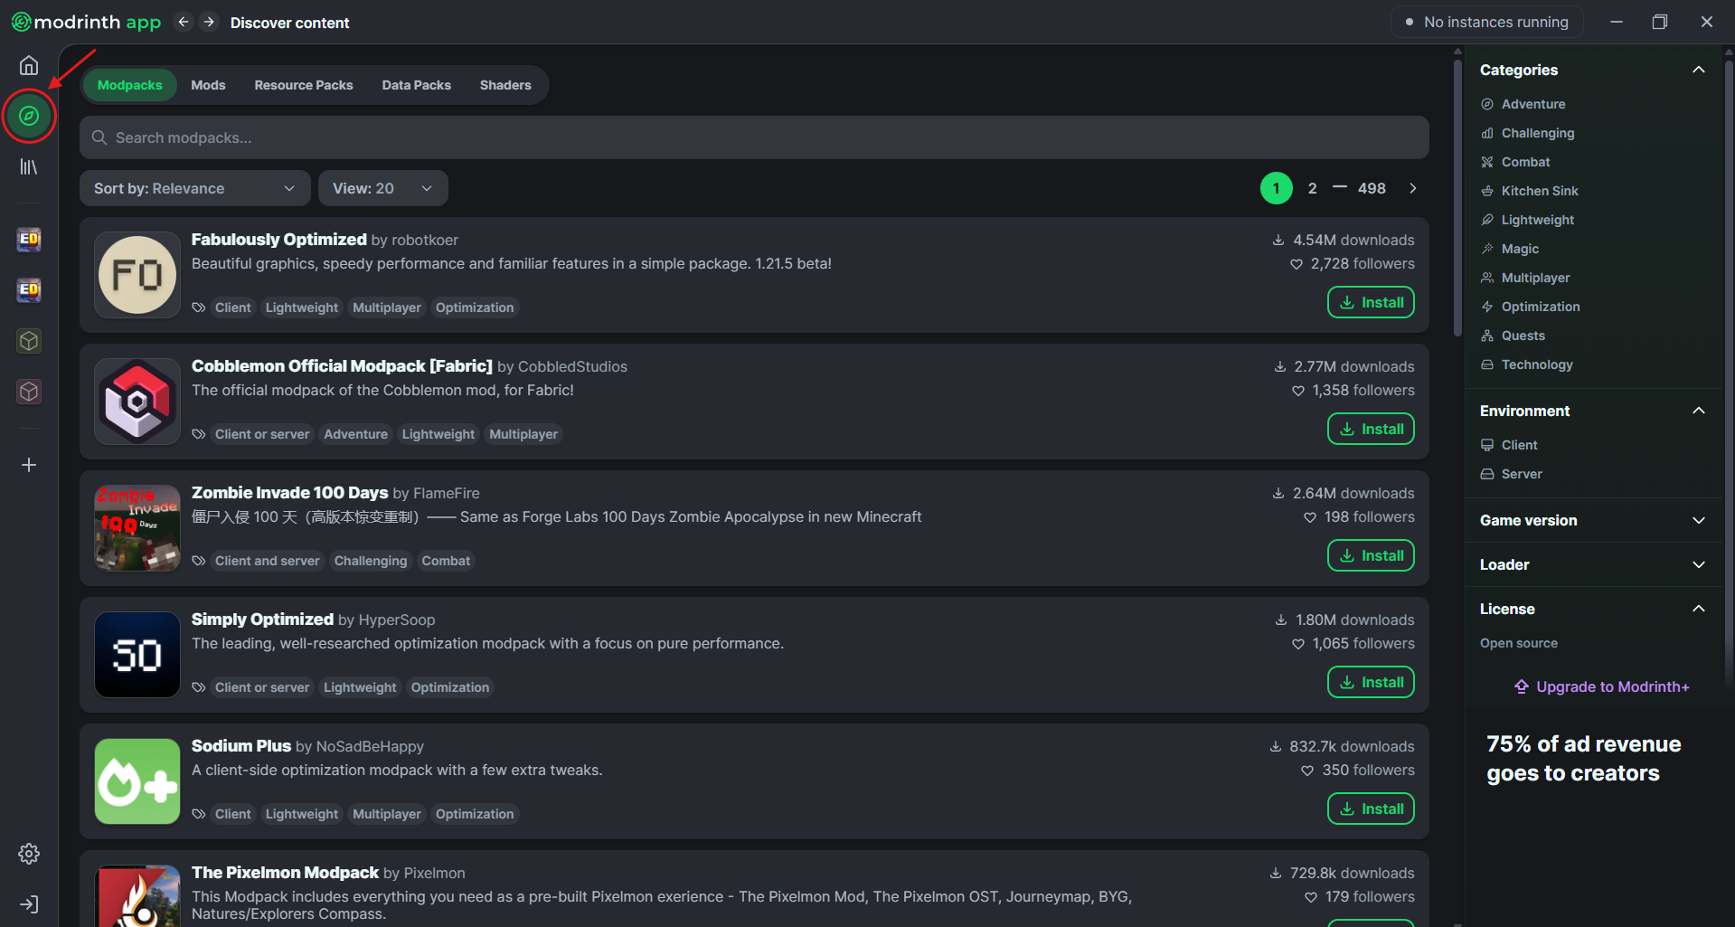Image resolution: width=1735 pixels, height=927 pixels.
Task: Select current page 1 indicator
Action: pos(1276,188)
